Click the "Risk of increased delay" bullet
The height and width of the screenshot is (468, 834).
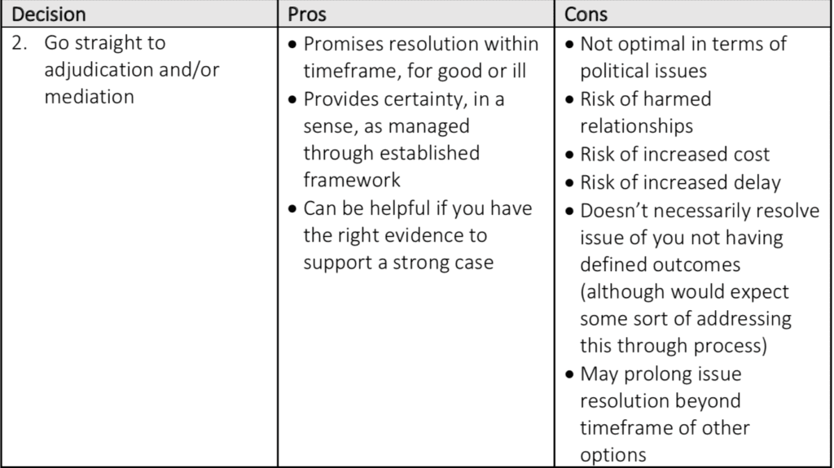pos(678,182)
